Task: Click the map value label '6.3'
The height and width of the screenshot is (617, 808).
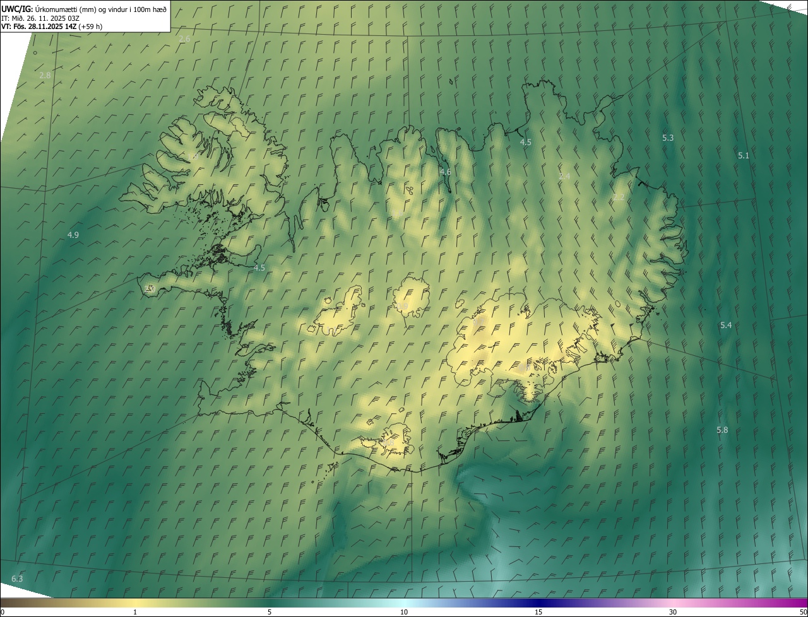Action: click(x=17, y=579)
